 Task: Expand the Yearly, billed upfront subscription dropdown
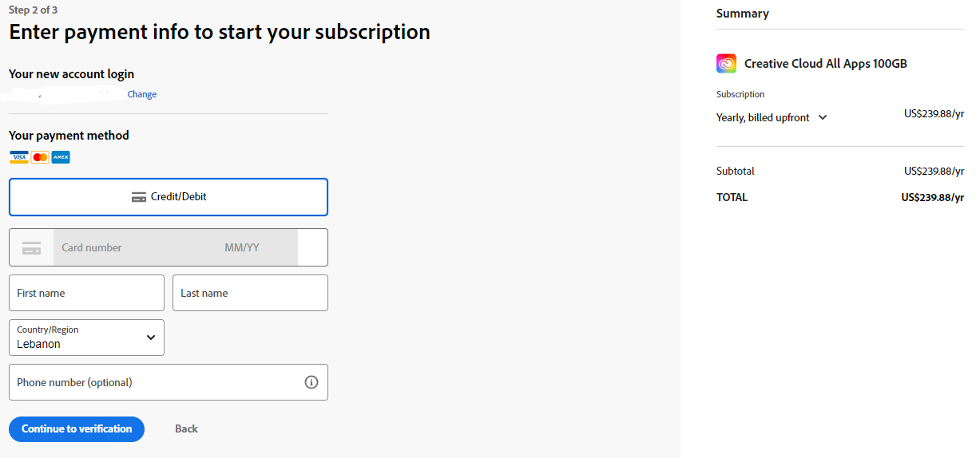click(x=772, y=117)
